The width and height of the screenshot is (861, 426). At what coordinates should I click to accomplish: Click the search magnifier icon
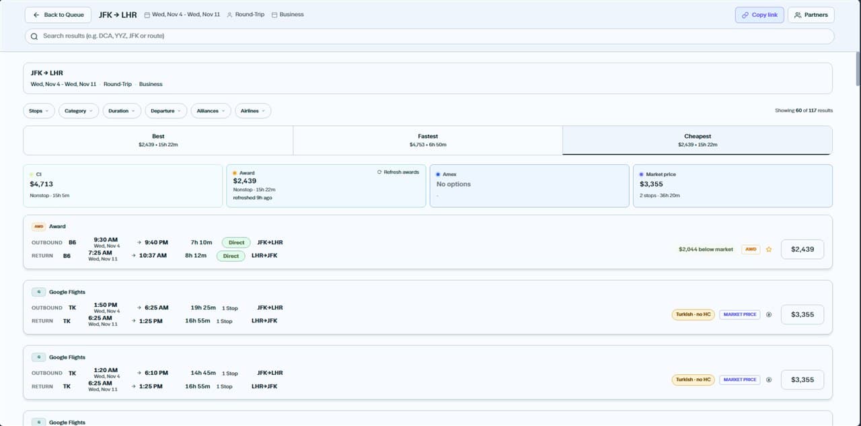click(x=34, y=36)
